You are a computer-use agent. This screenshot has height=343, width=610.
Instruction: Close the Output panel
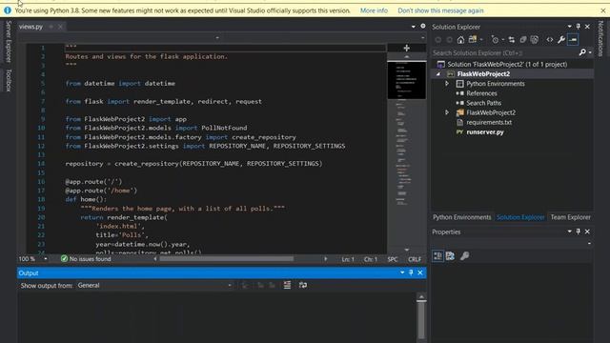click(420, 273)
